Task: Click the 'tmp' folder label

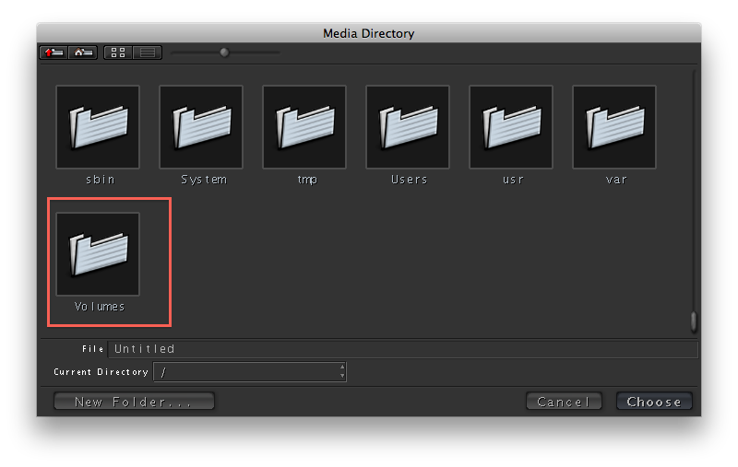Action: (307, 180)
